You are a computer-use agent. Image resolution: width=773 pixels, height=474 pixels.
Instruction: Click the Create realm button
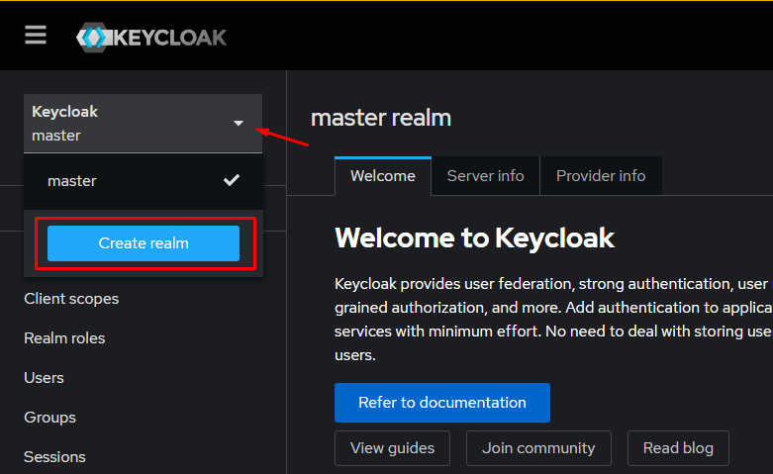click(x=144, y=243)
